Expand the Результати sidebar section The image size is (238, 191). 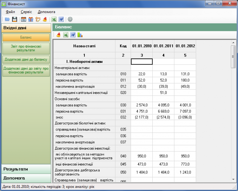coord(26,169)
